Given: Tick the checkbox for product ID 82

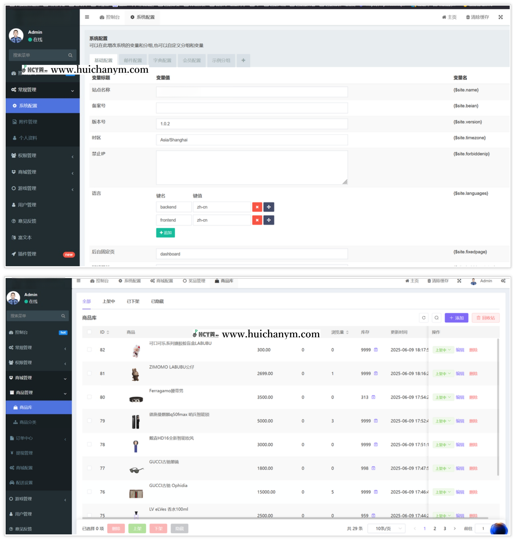Looking at the screenshot, I should click(x=89, y=350).
